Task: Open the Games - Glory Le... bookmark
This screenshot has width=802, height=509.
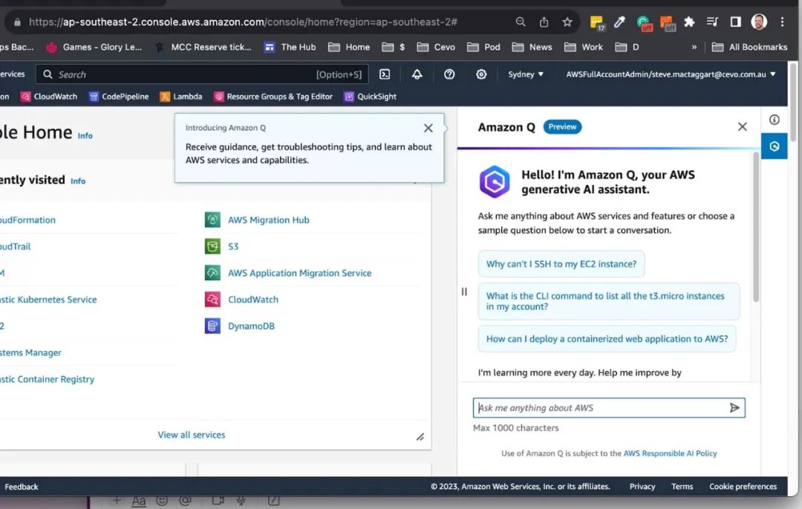Action: [94, 47]
